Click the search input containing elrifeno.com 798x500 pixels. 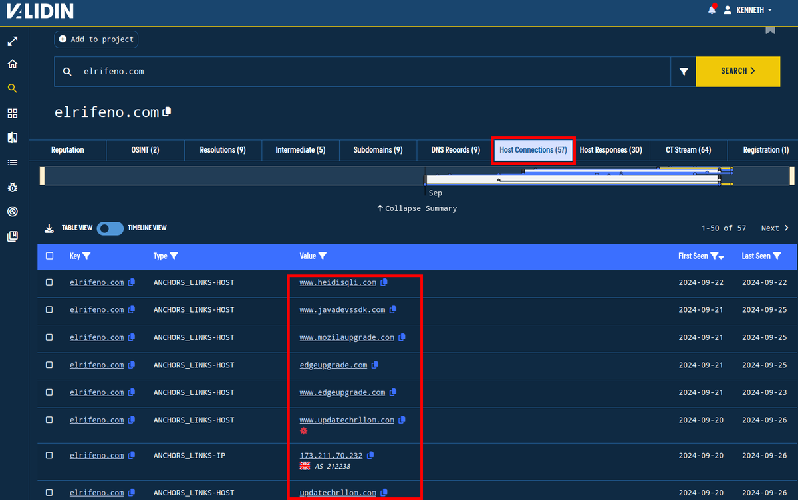(x=362, y=71)
